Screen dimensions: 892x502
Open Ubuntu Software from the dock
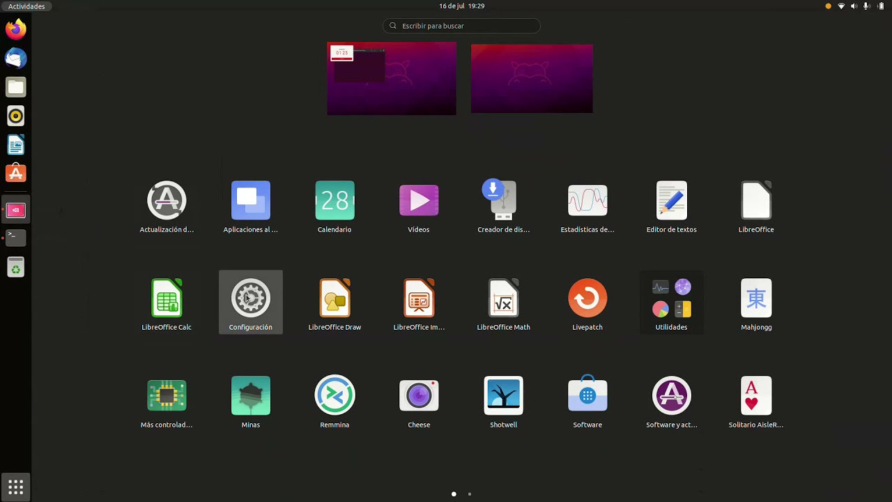[x=15, y=174]
